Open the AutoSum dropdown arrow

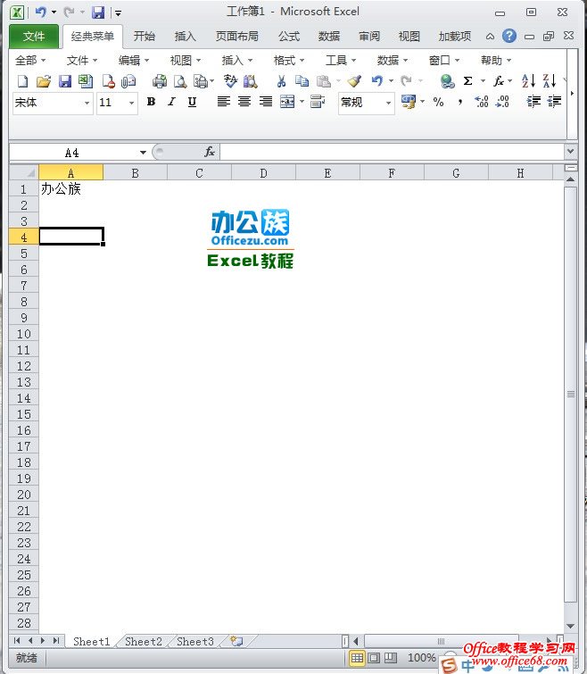pyautogui.click(x=483, y=81)
